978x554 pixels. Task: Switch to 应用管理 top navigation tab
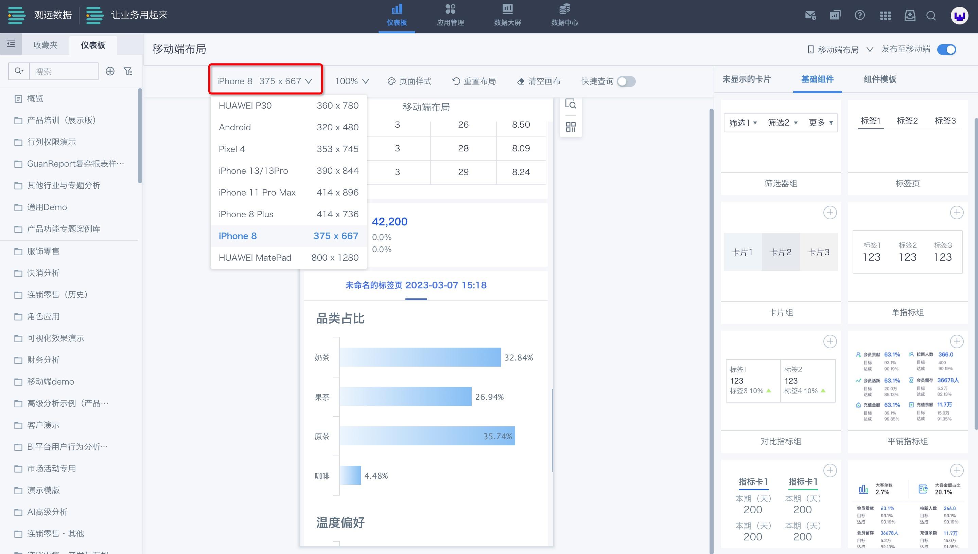[x=450, y=15]
